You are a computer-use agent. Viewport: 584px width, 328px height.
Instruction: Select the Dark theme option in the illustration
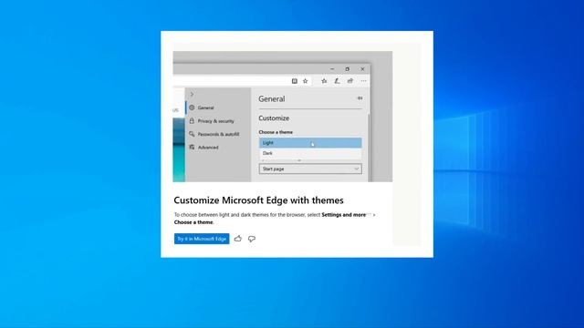coord(310,153)
